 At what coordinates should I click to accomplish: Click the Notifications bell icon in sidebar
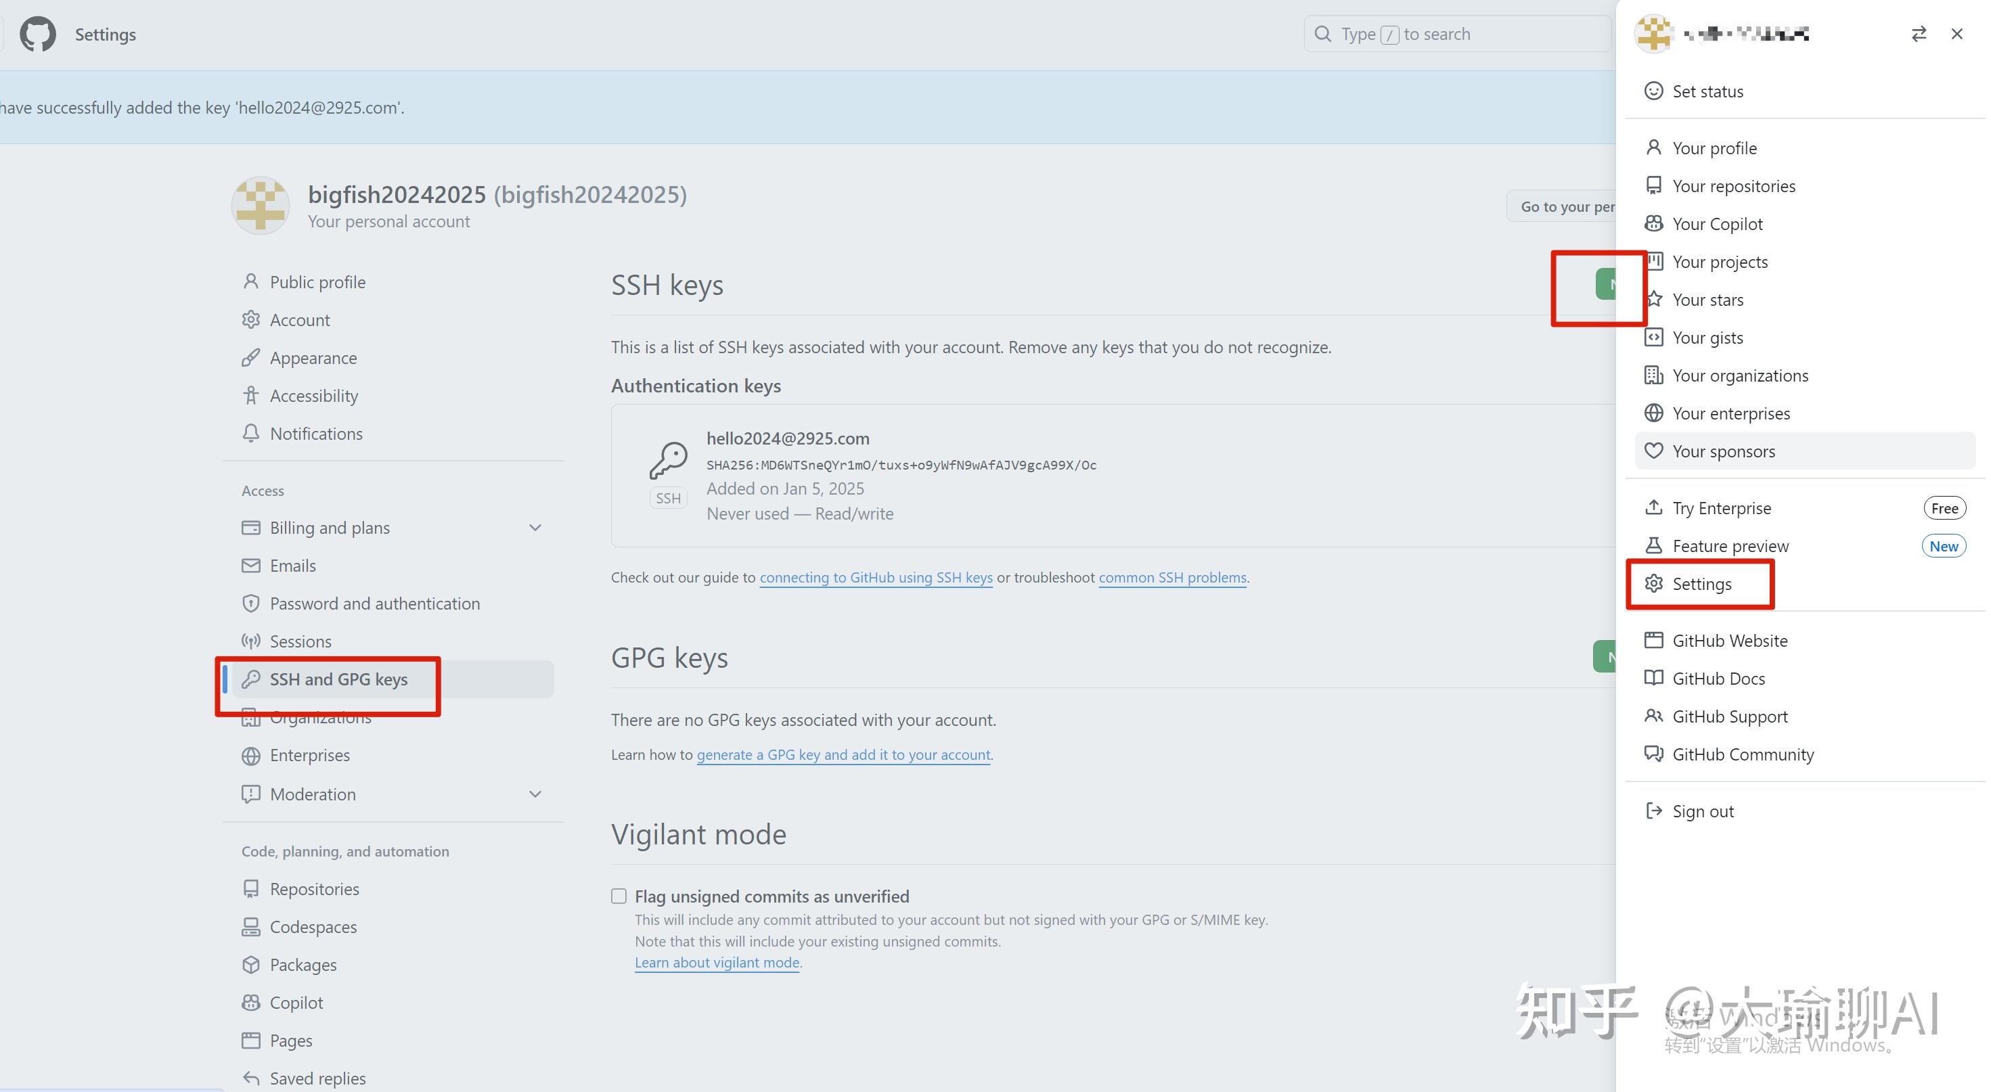pyautogui.click(x=250, y=434)
